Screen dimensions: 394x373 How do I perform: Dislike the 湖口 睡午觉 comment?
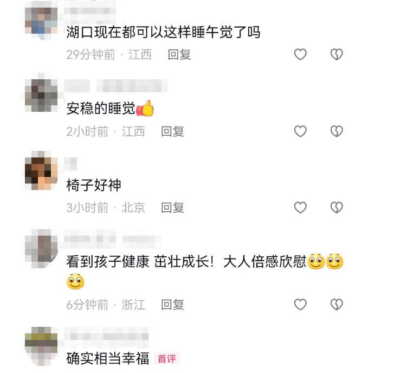pyautogui.click(x=337, y=54)
